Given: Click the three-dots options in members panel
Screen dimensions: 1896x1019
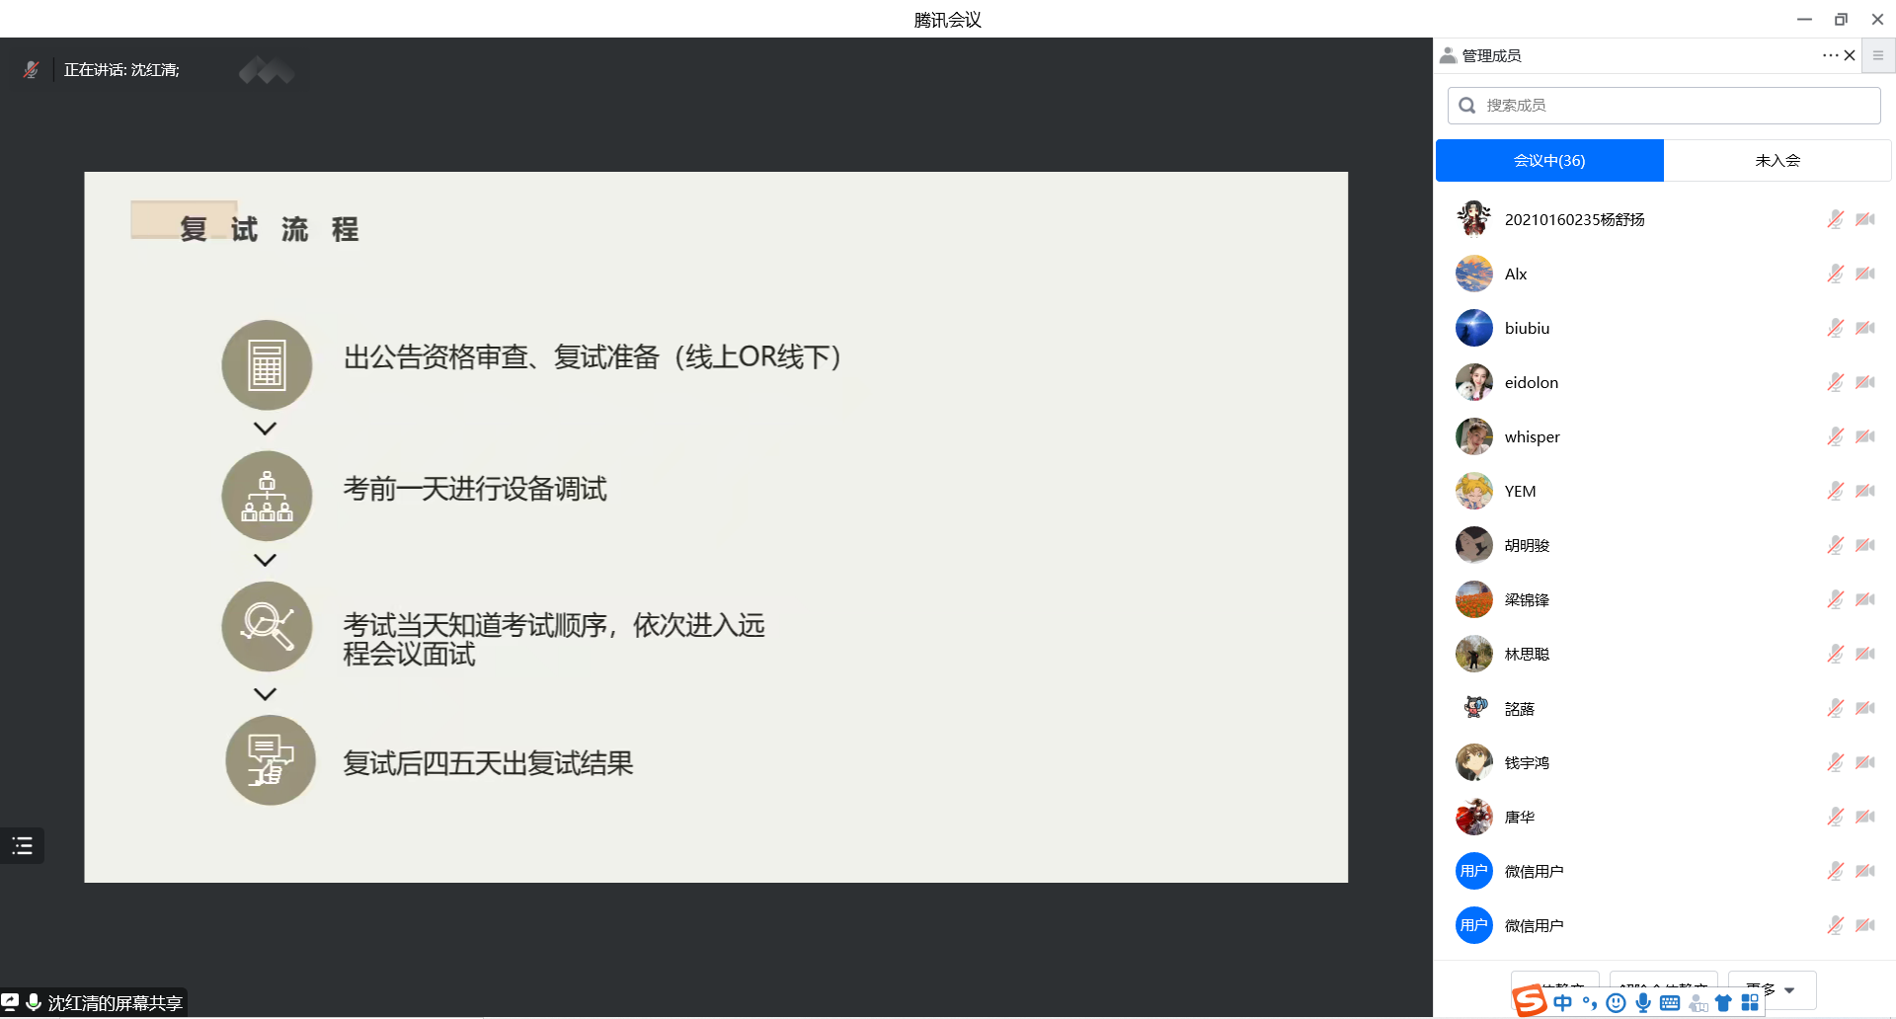Looking at the screenshot, I should pyautogui.click(x=1830, y=55).
